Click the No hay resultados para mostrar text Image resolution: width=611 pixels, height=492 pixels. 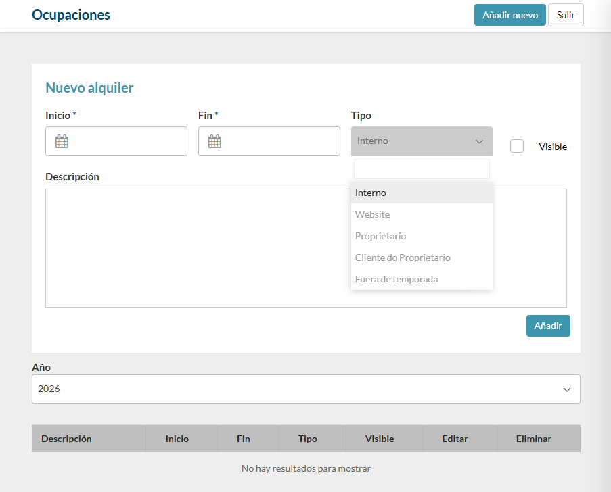click(x=306, y=468)
